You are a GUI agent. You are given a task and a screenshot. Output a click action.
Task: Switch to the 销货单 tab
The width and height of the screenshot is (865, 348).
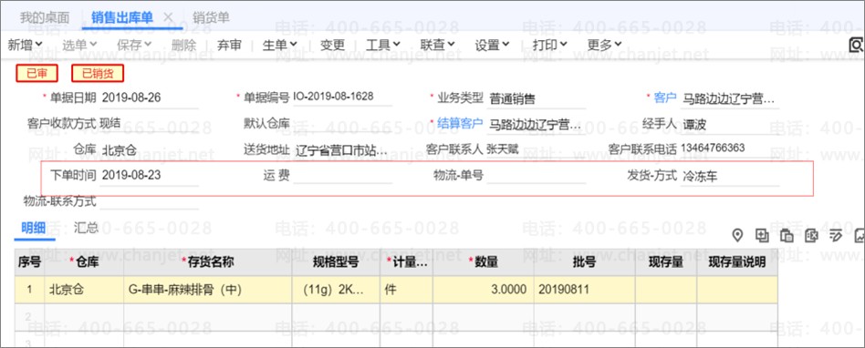tap(212, 17)
